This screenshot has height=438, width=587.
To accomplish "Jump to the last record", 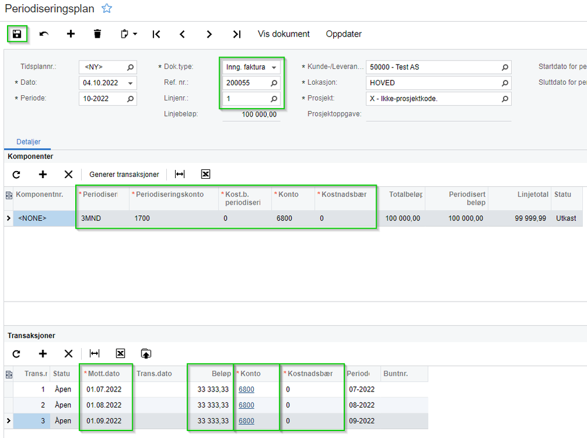I will click(x=237, y=34).
